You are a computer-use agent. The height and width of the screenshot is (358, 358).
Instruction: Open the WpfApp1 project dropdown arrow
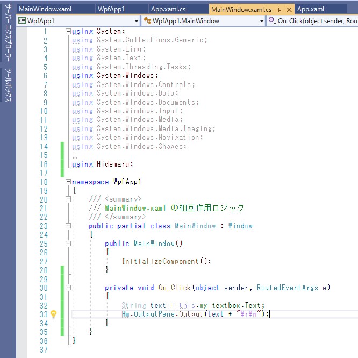click(x=135, y=21)
